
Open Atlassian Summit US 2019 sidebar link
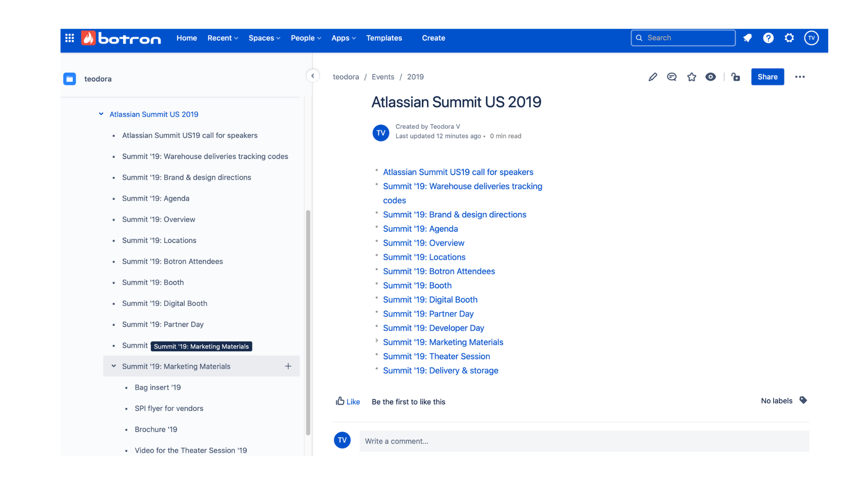tap(154, 114)
